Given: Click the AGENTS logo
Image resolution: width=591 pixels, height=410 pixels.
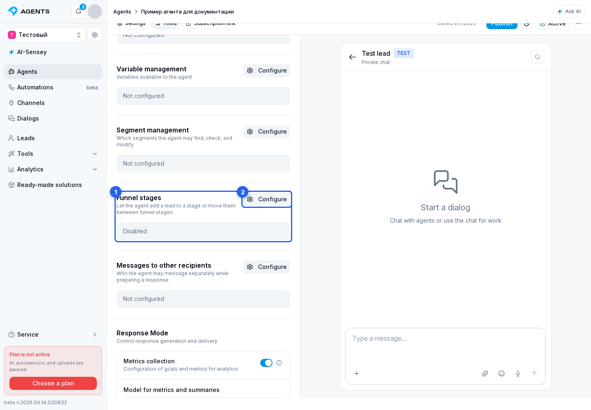Looking at the screenshot, I should point(28,11).
